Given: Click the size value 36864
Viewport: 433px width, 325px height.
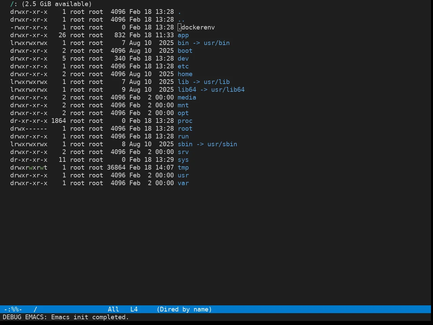Looking at the screenshot, I should 116,168.
